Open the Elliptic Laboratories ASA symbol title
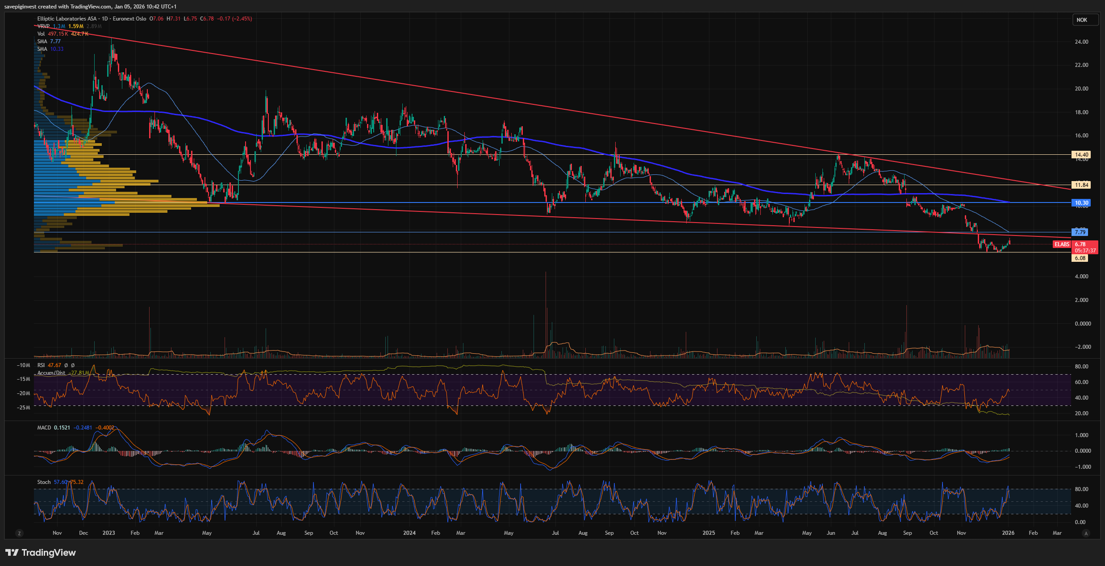Viewport: 1105px width, 566px height. (67, 19)
